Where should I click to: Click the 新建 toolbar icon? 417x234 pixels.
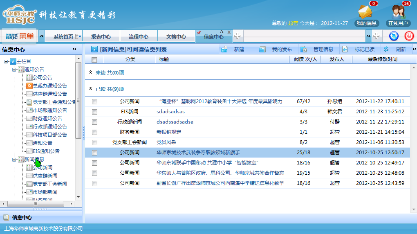pos(224,49)
